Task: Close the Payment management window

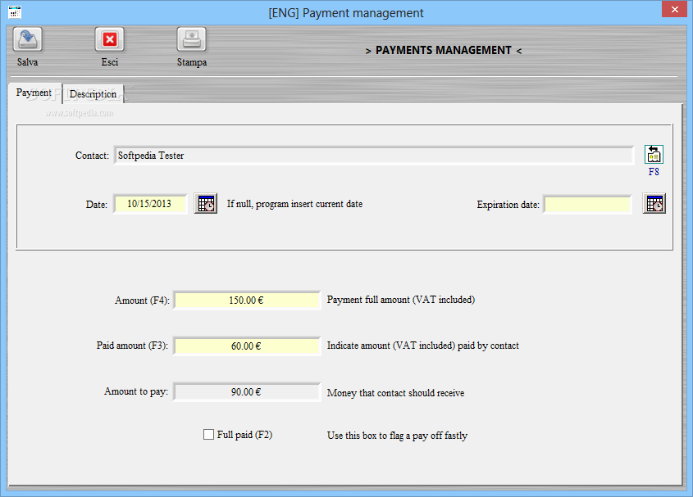Action: 674,9
